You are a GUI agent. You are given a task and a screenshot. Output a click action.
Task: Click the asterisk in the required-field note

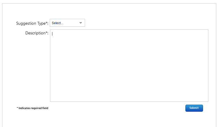[x=17, y=108]
